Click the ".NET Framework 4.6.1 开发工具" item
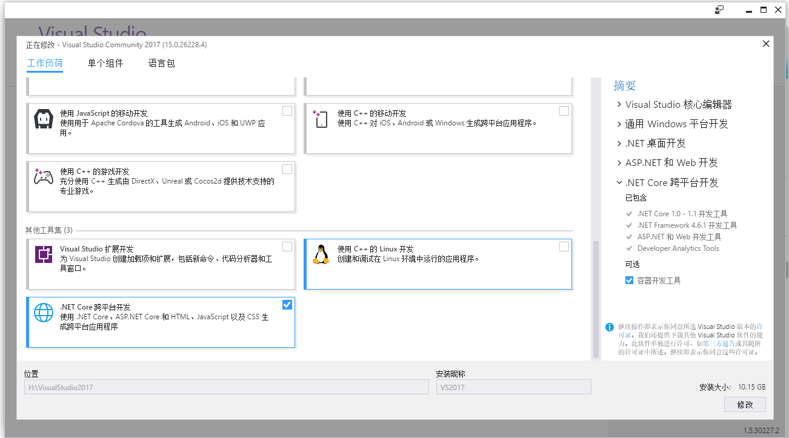789x438 pixels. [x=687, y=225]
